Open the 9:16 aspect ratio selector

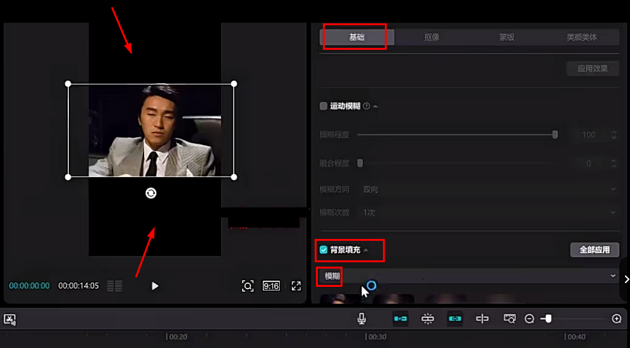[271, 286]
